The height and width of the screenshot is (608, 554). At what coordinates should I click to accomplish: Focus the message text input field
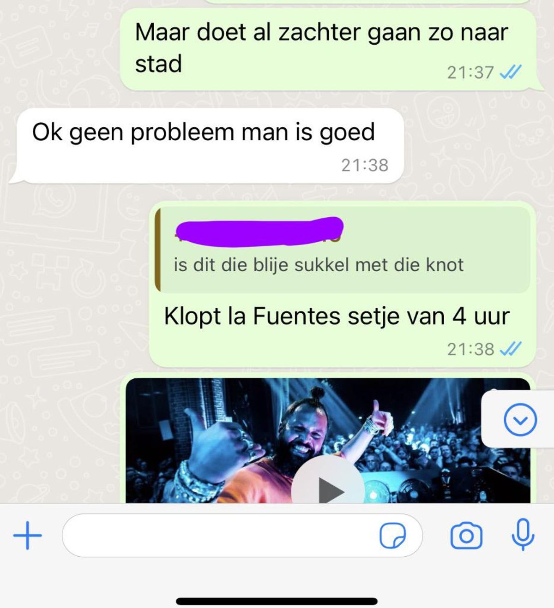(242, 536)
